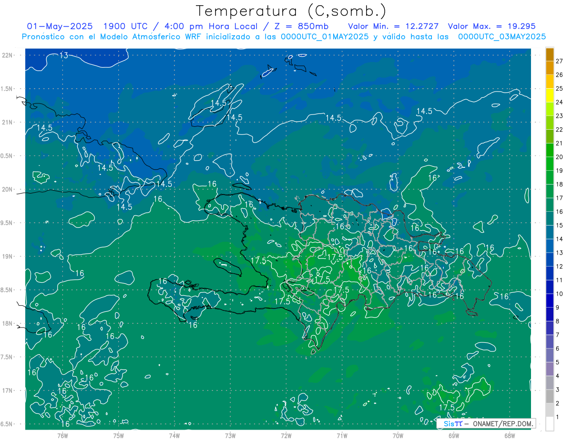572x442 pixels.
Task: Click the '74W' longitude axis label
Action: coord(174,435)
